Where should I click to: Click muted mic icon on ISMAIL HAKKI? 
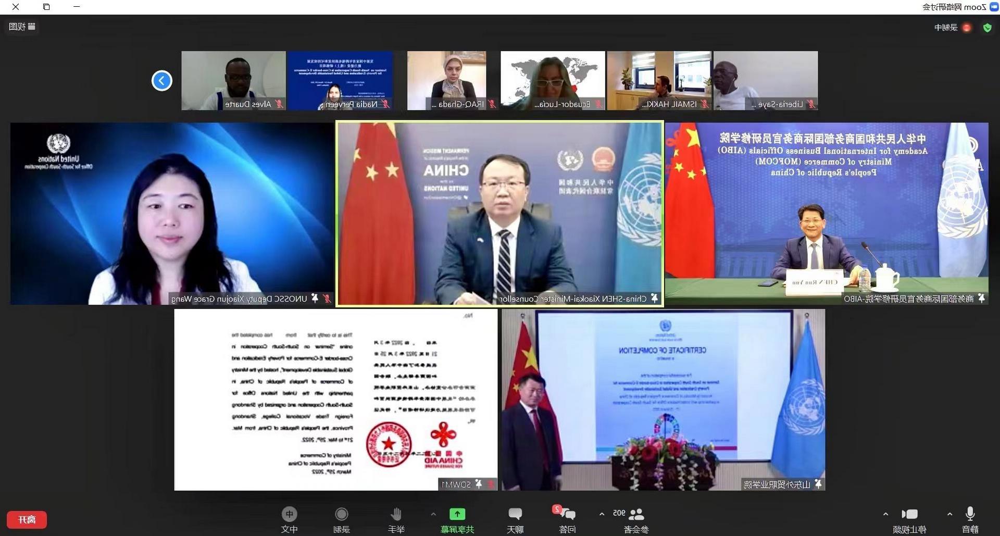pos(705,104)
